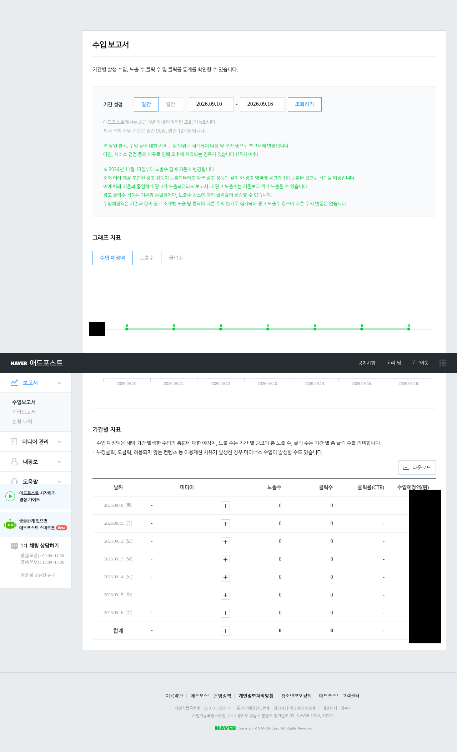457x752 pixels.
Task: Click the end date field 2026.09.16
Action: pyautogui.click(x=262, y=104)
